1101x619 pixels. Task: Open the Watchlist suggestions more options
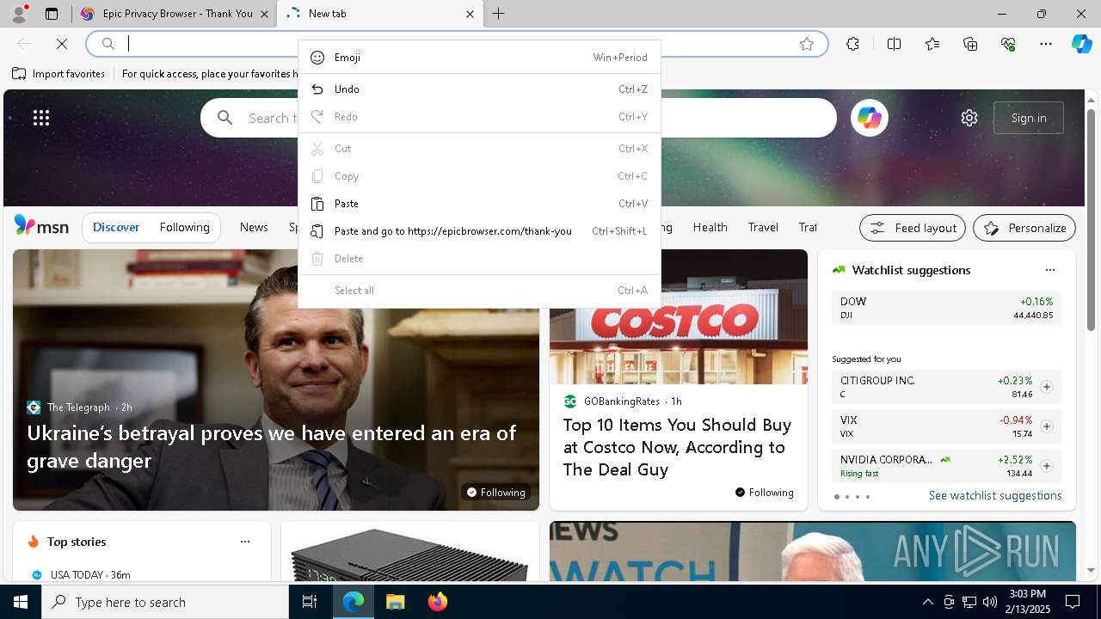1050,270
